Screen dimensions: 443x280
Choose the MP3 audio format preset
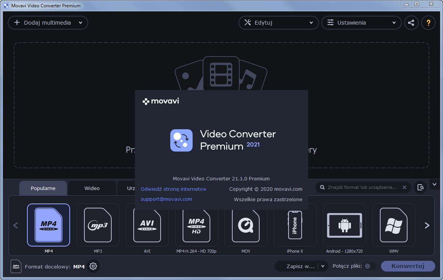tap(98, 225)
